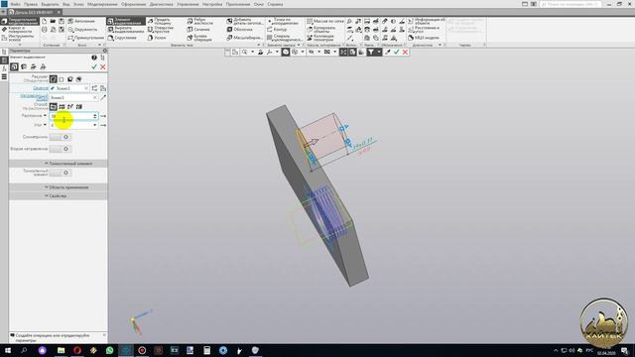
Task: Open dropdown arrow beside Угол label
Action: 45,125
